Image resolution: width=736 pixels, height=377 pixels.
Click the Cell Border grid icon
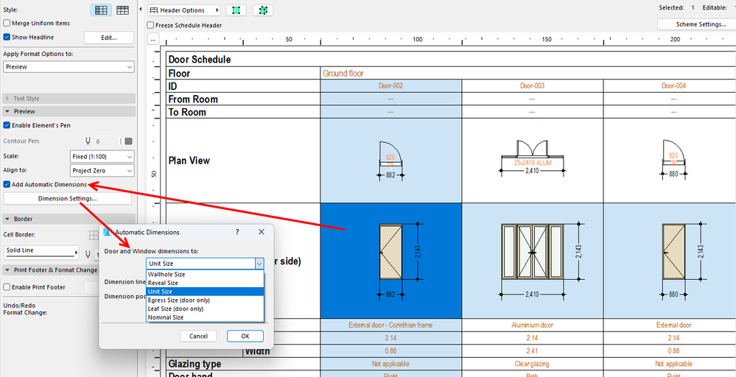[94, 235]
